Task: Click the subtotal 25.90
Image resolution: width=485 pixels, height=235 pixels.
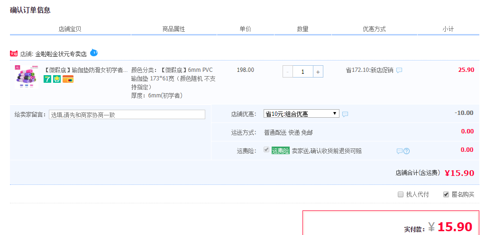Action: pos(466,70)
